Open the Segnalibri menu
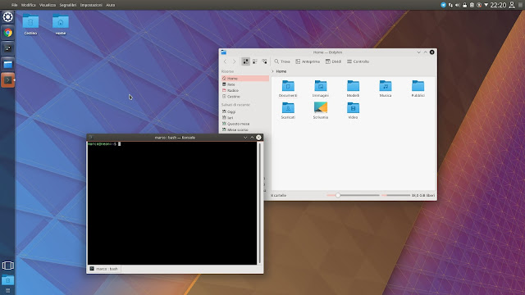The width and height of the screenshot is (525, 295). click(68, 5)
